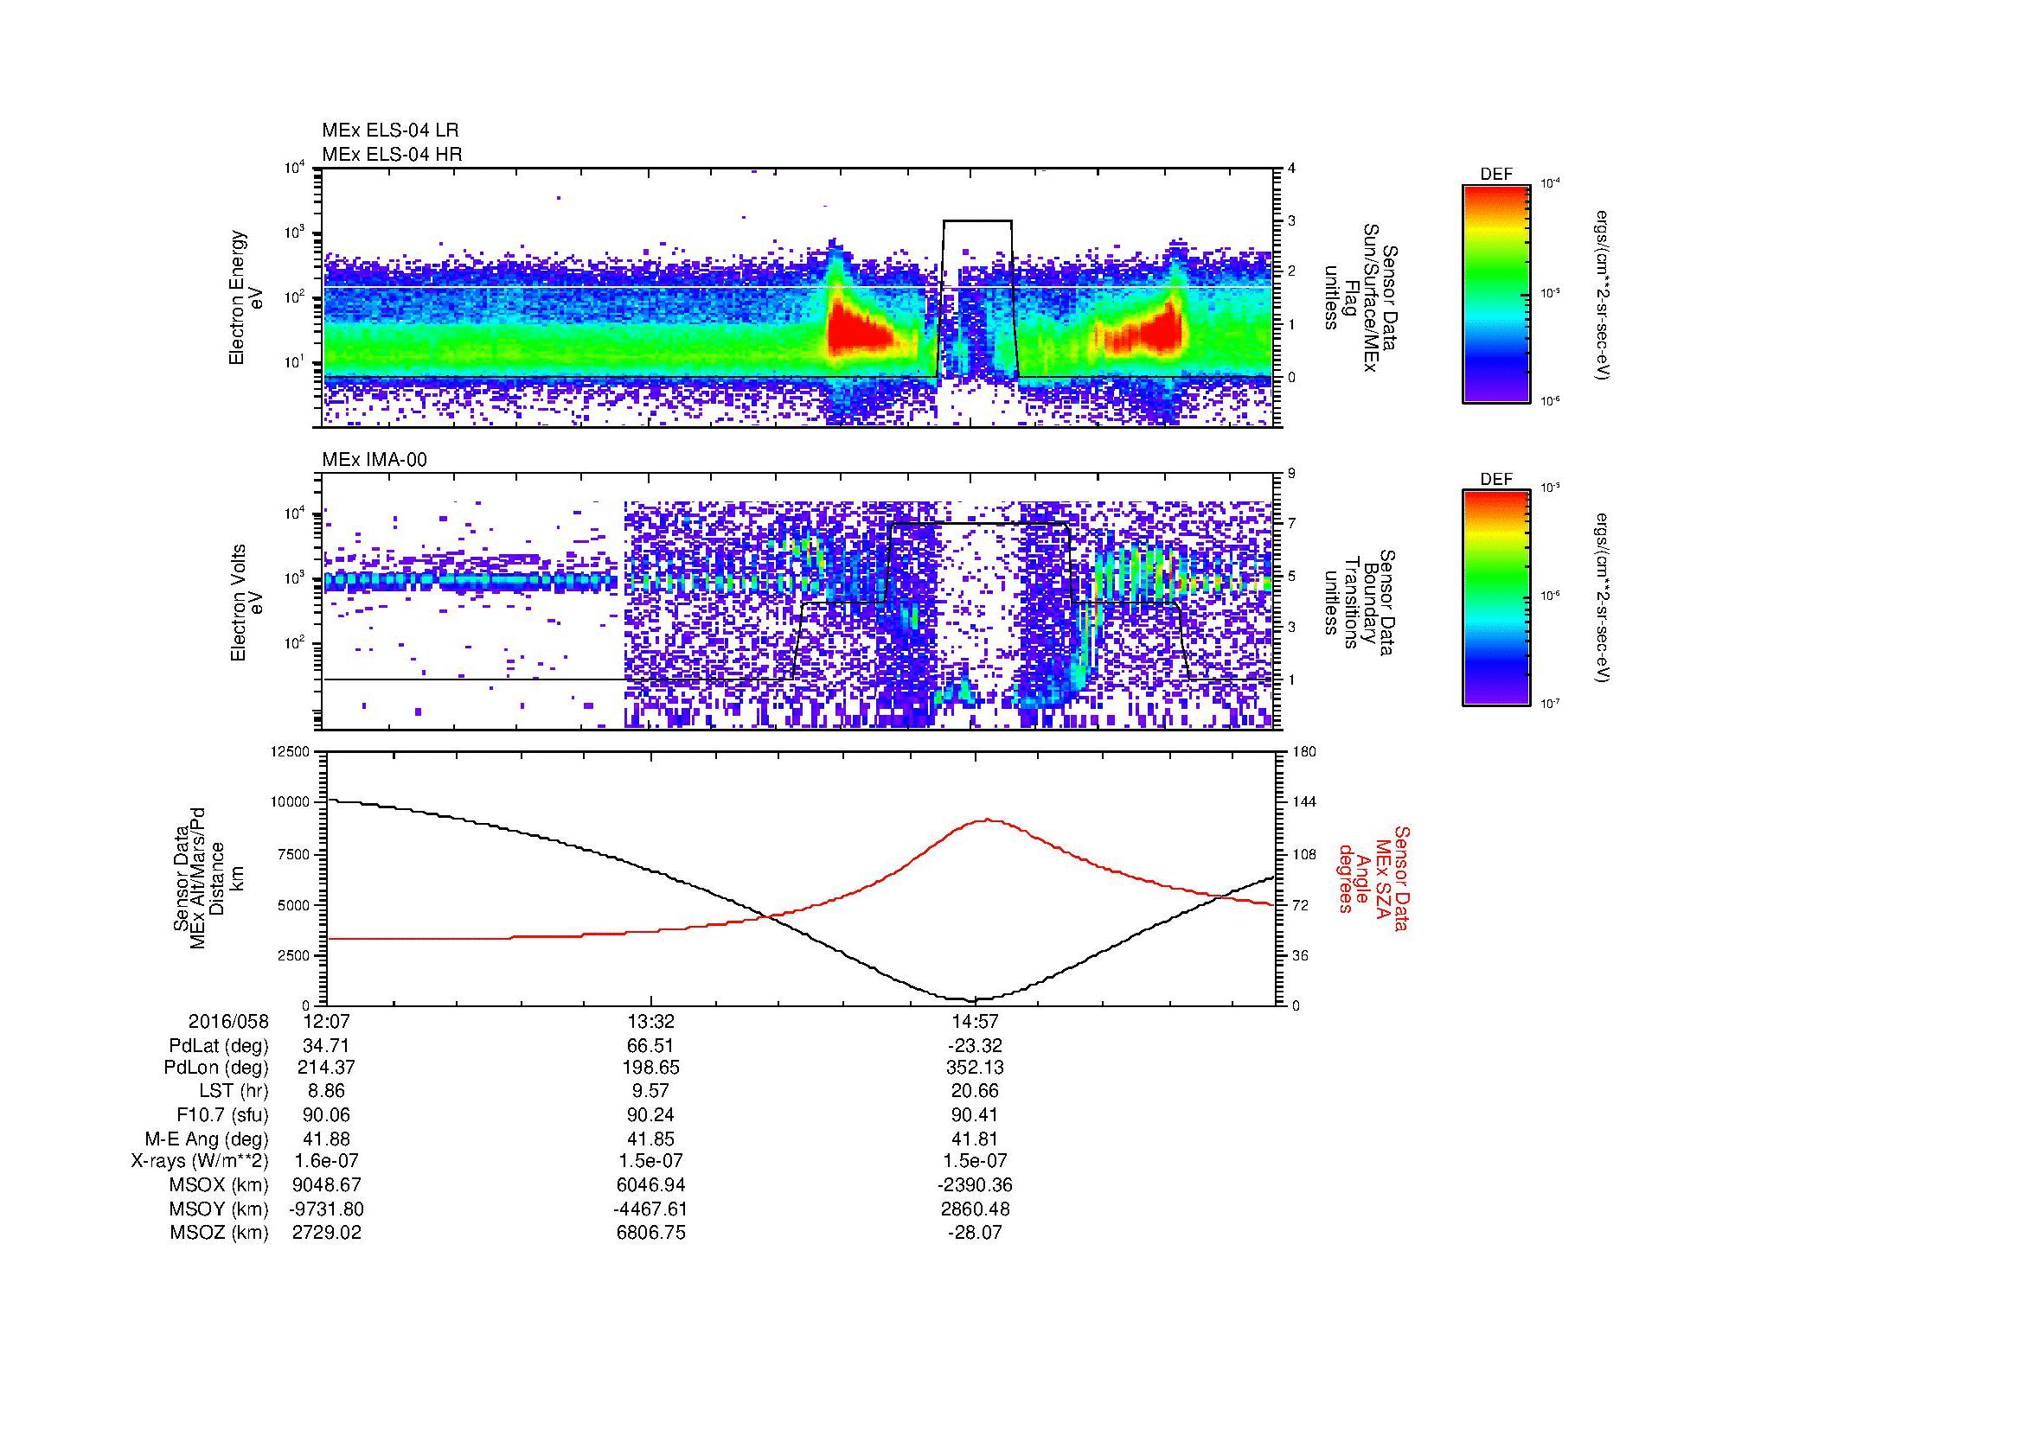Screen dimensions: 2023x1429
Task: Click the altitude curve minimum near 14:57
Action: [972, 1000]
